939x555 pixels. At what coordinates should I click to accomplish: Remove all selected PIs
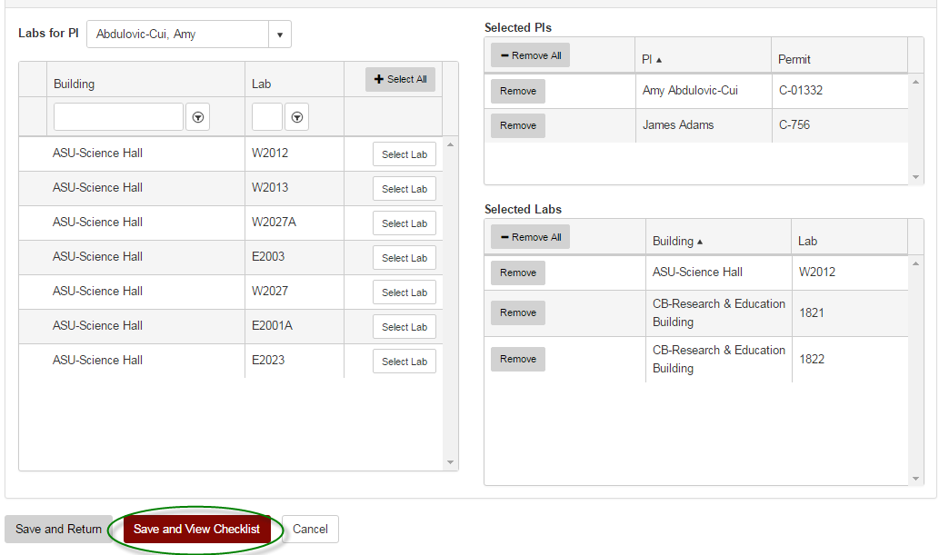(x=530, y=55)
